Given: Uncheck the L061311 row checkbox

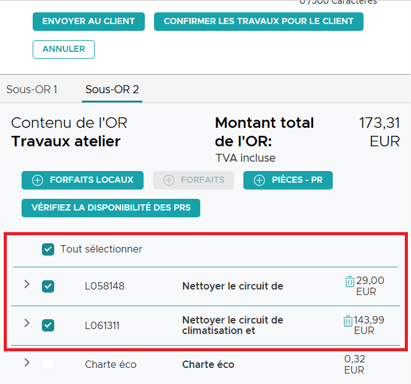Looking at the screenshot, I should [48, 325].
